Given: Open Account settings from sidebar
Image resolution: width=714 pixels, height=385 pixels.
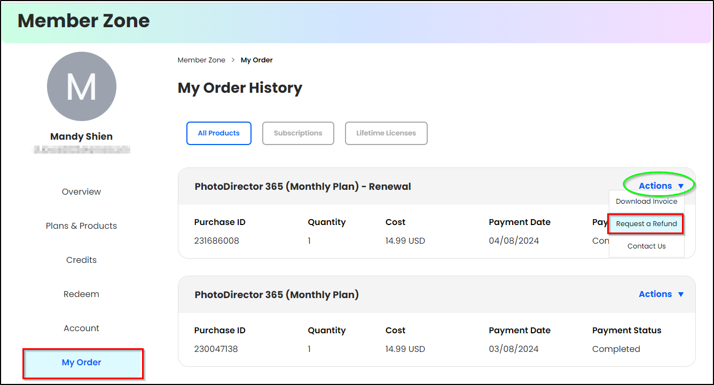Looking at the screenshot, I should [x=81, y=328].
